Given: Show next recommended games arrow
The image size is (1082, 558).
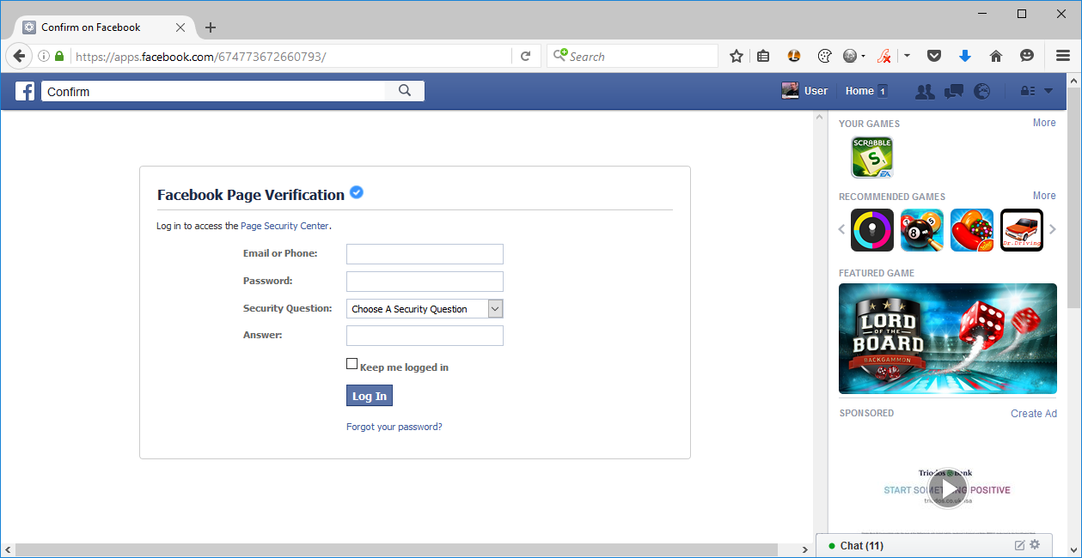Looking at the screenshot, I should (1053, 229).
